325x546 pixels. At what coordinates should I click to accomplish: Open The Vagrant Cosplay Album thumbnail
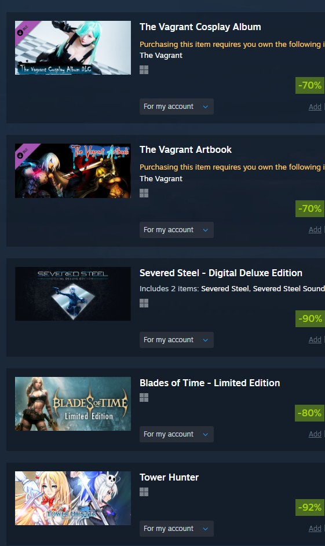[x=73, y=47]
